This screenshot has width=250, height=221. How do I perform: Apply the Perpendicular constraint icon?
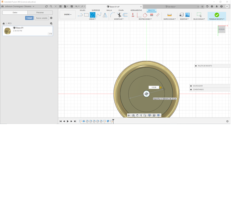(139, 15)
